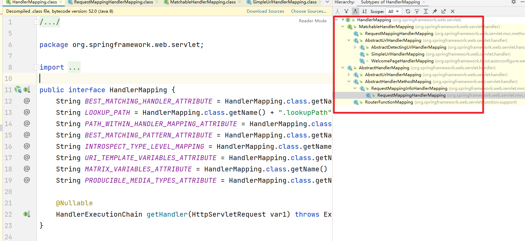
Task: Pin the Hierarchy tool window
Action: [x=435, y=11]
